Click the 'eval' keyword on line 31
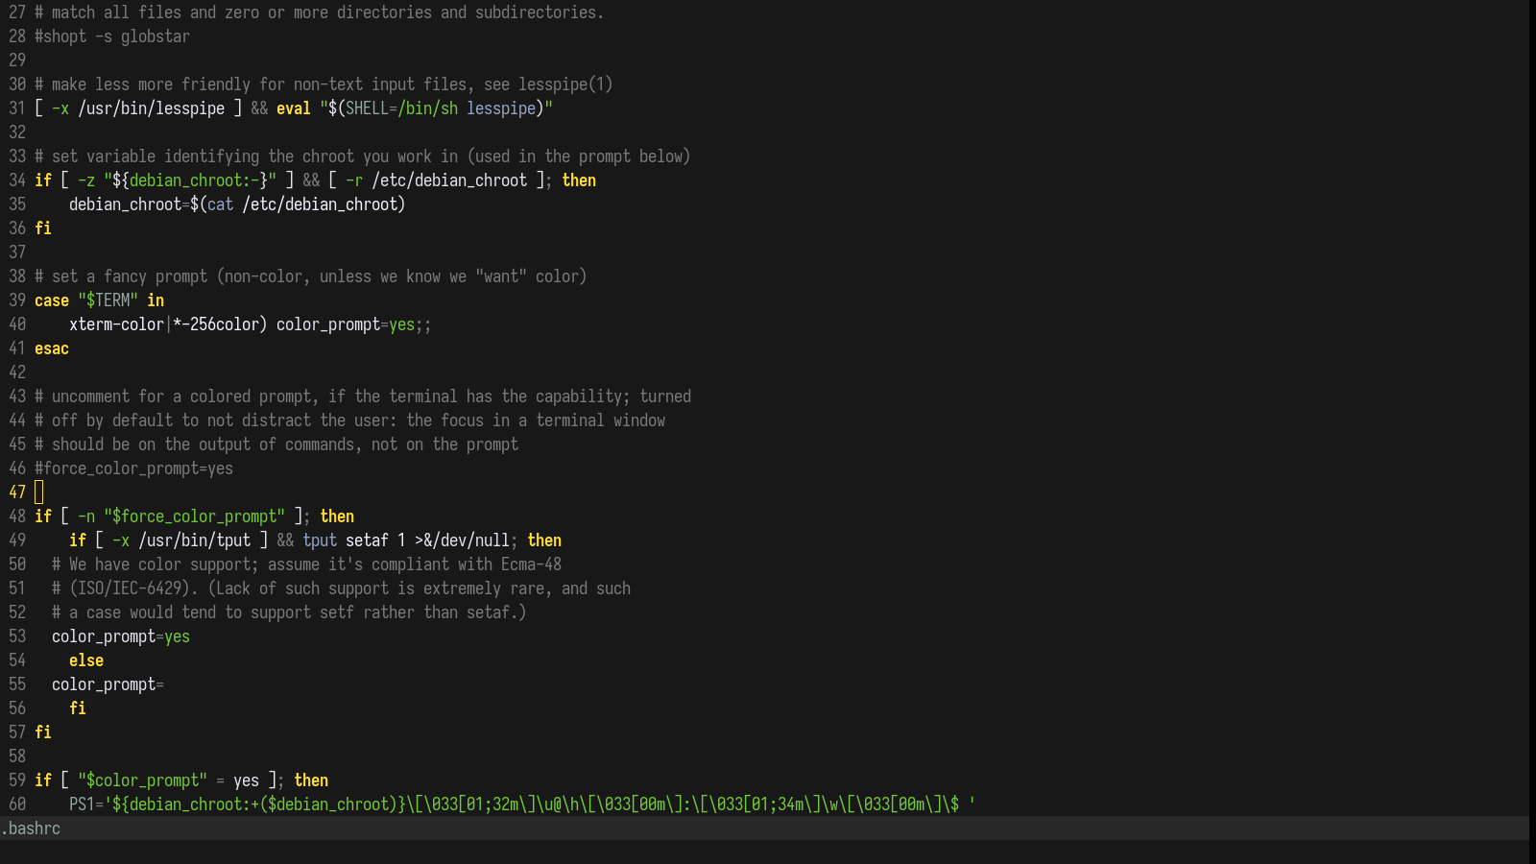This screenshot has height=864, width=1536. click(x=294, y=108)
